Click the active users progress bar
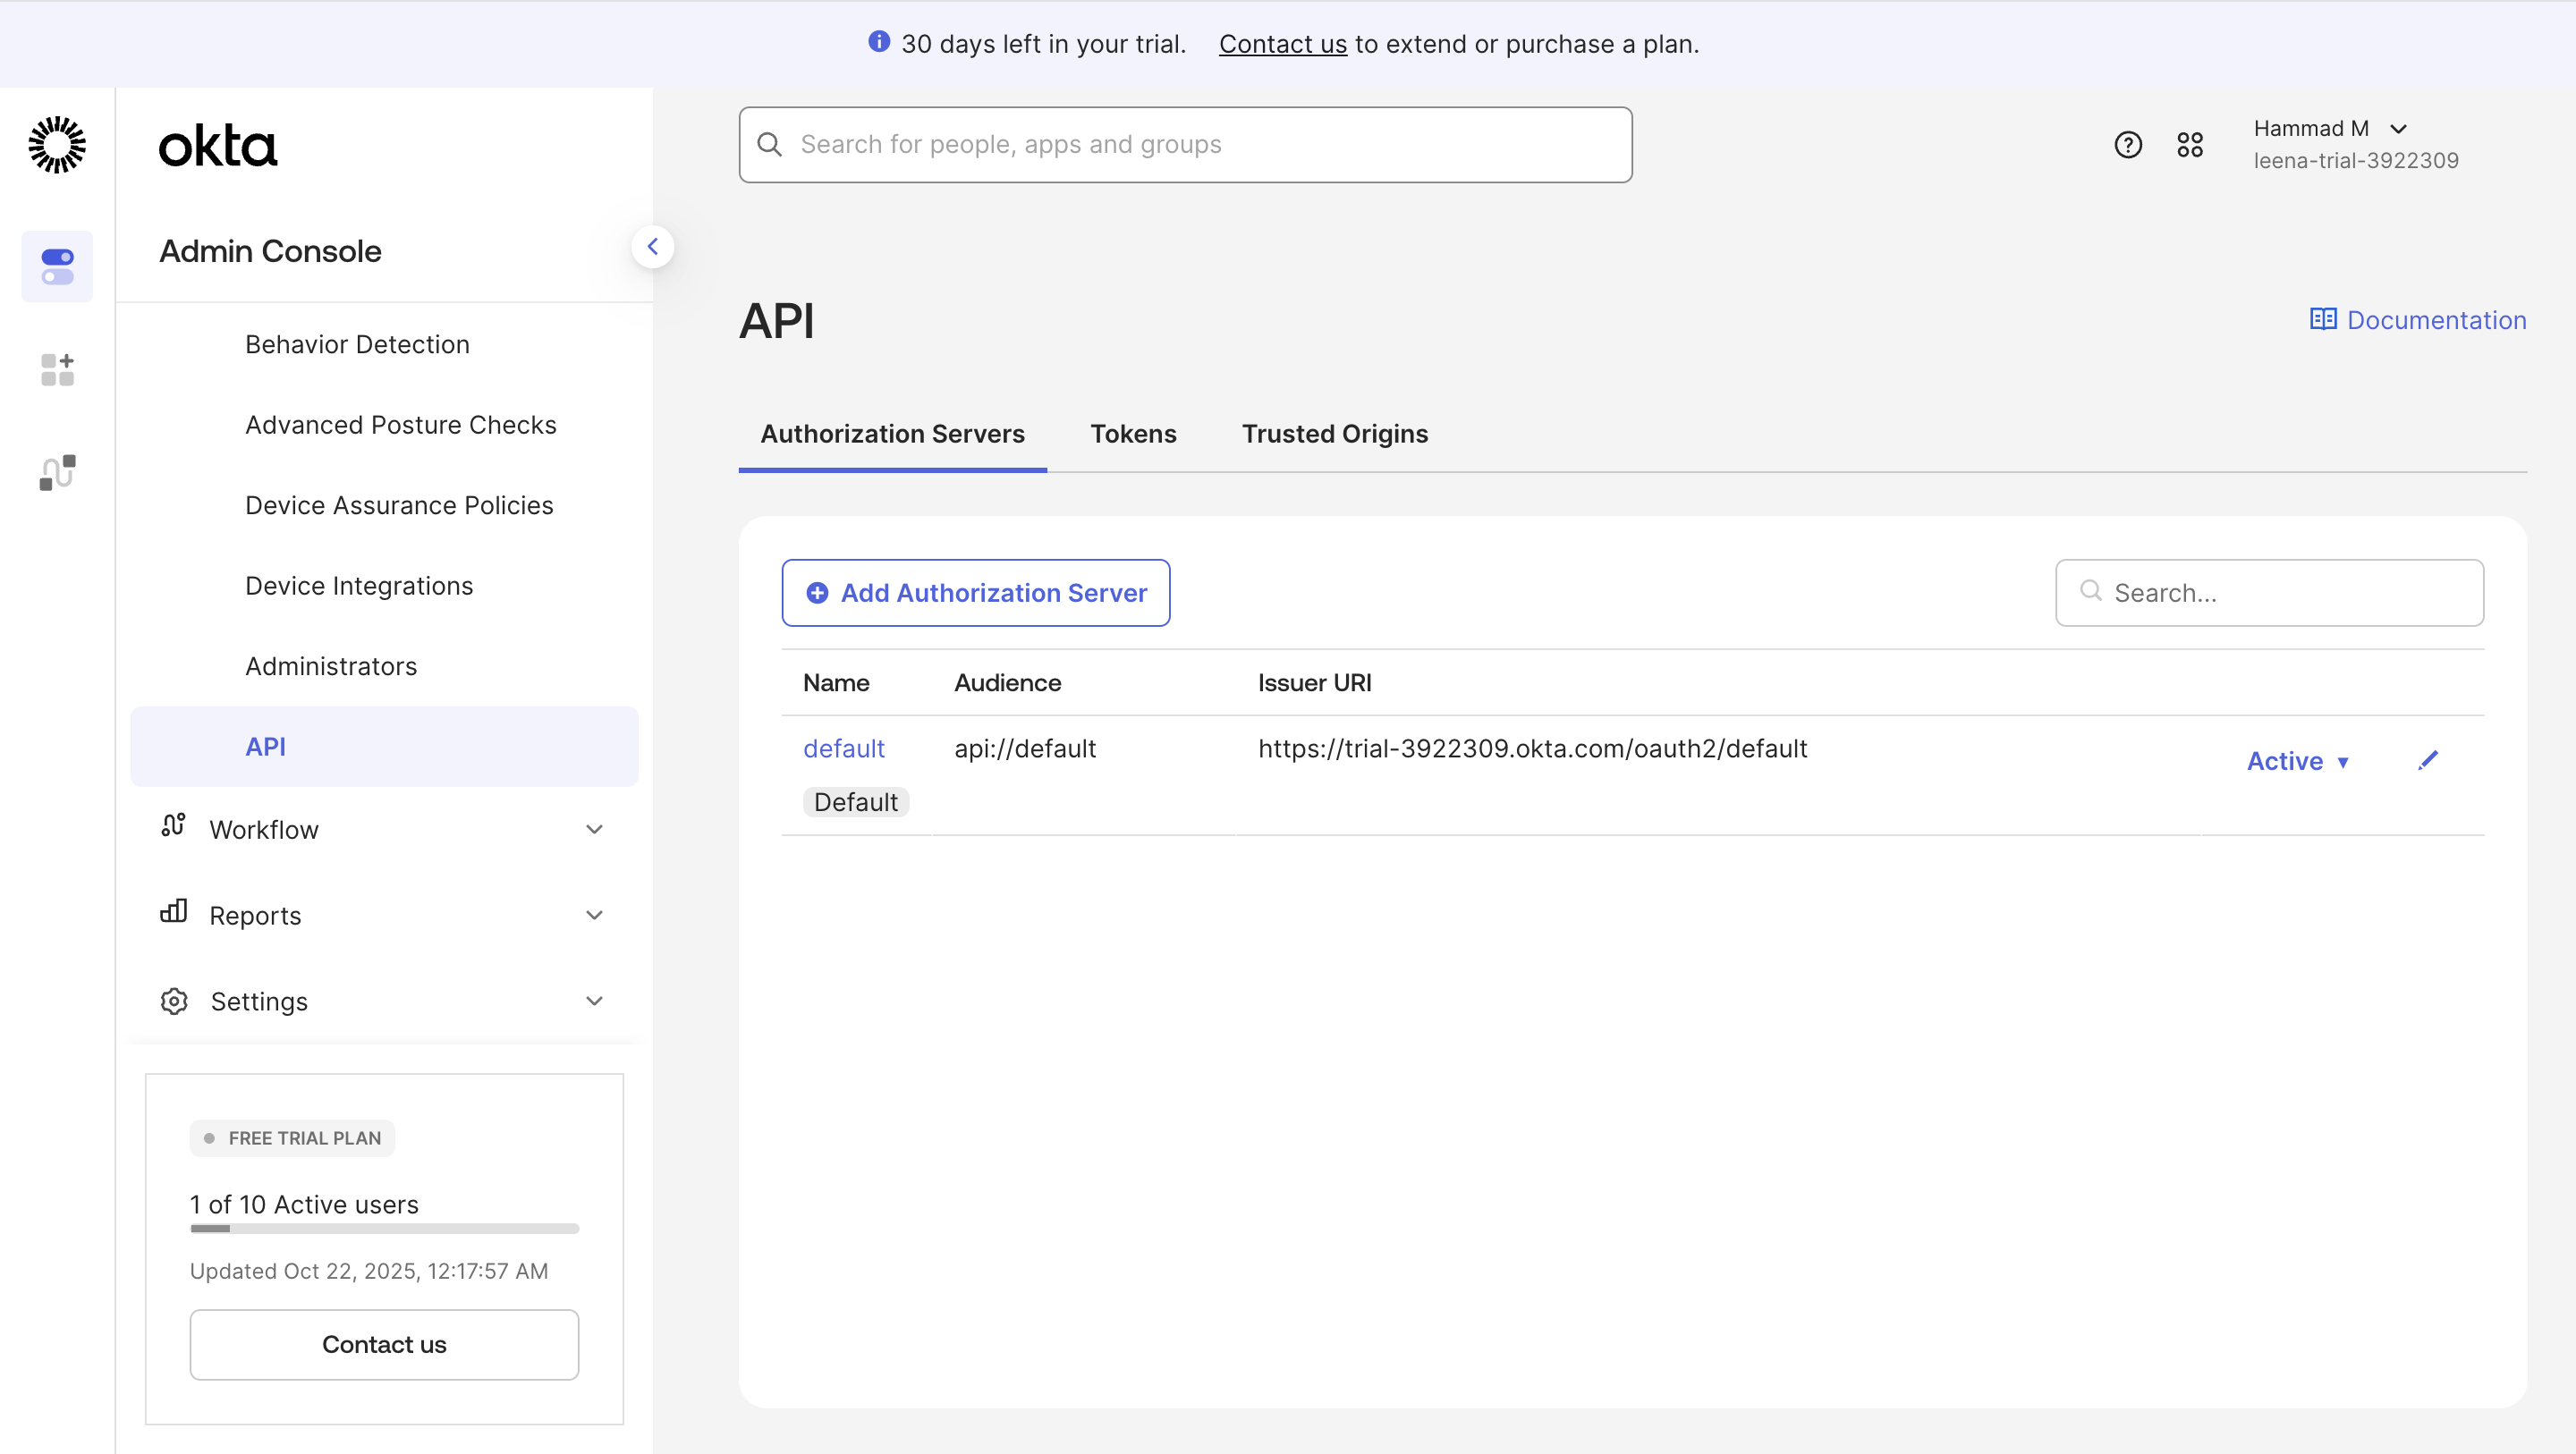Image resolution: width=2576 pixels, height=1454 pixels. (384, 1228)
